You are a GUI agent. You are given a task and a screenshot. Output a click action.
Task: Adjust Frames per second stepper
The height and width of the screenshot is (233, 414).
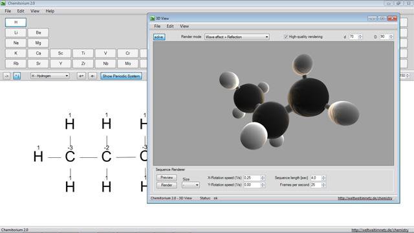(323, 185)
